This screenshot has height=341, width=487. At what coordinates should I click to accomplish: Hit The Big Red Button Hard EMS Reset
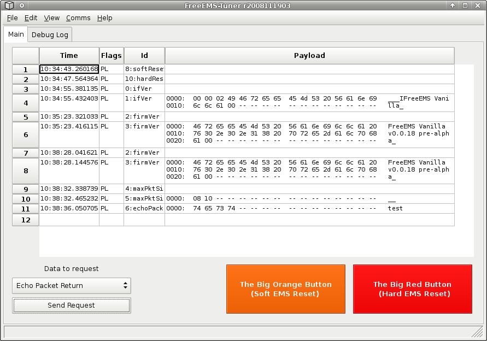413,289
